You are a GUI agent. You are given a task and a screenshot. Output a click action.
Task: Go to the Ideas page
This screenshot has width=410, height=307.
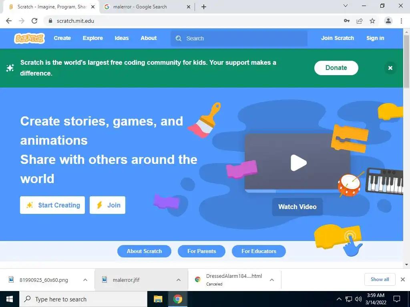122,38
